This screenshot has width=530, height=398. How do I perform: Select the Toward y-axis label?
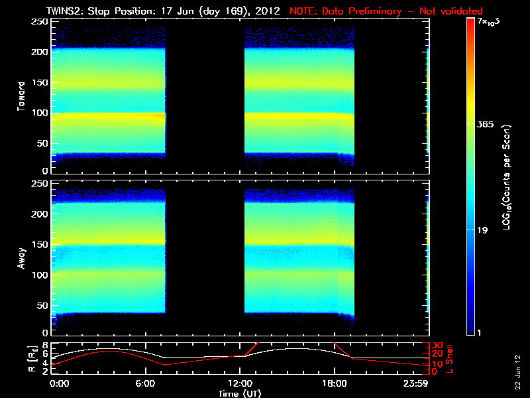[22, 97]
